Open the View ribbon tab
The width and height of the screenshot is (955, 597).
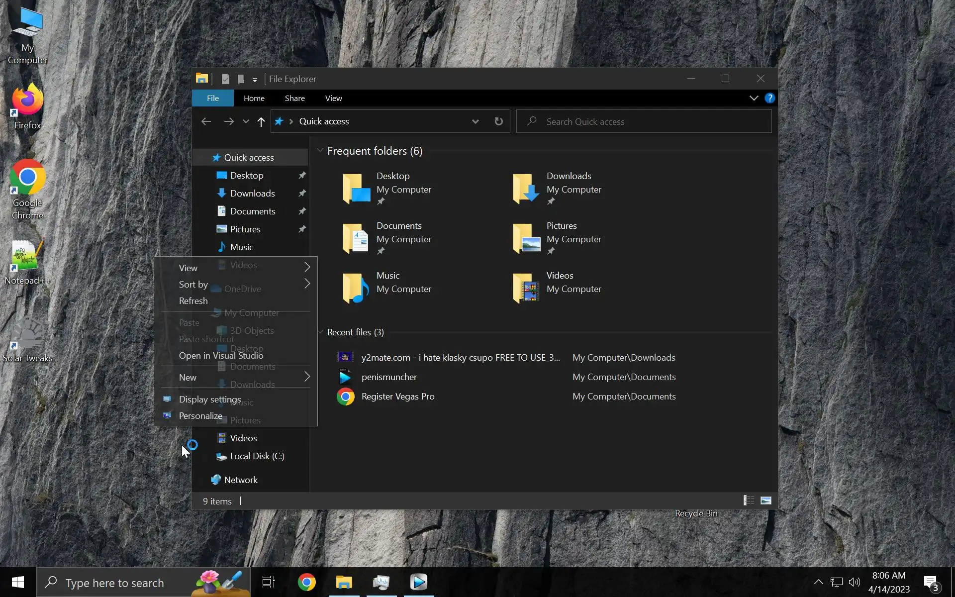[333, 98]
